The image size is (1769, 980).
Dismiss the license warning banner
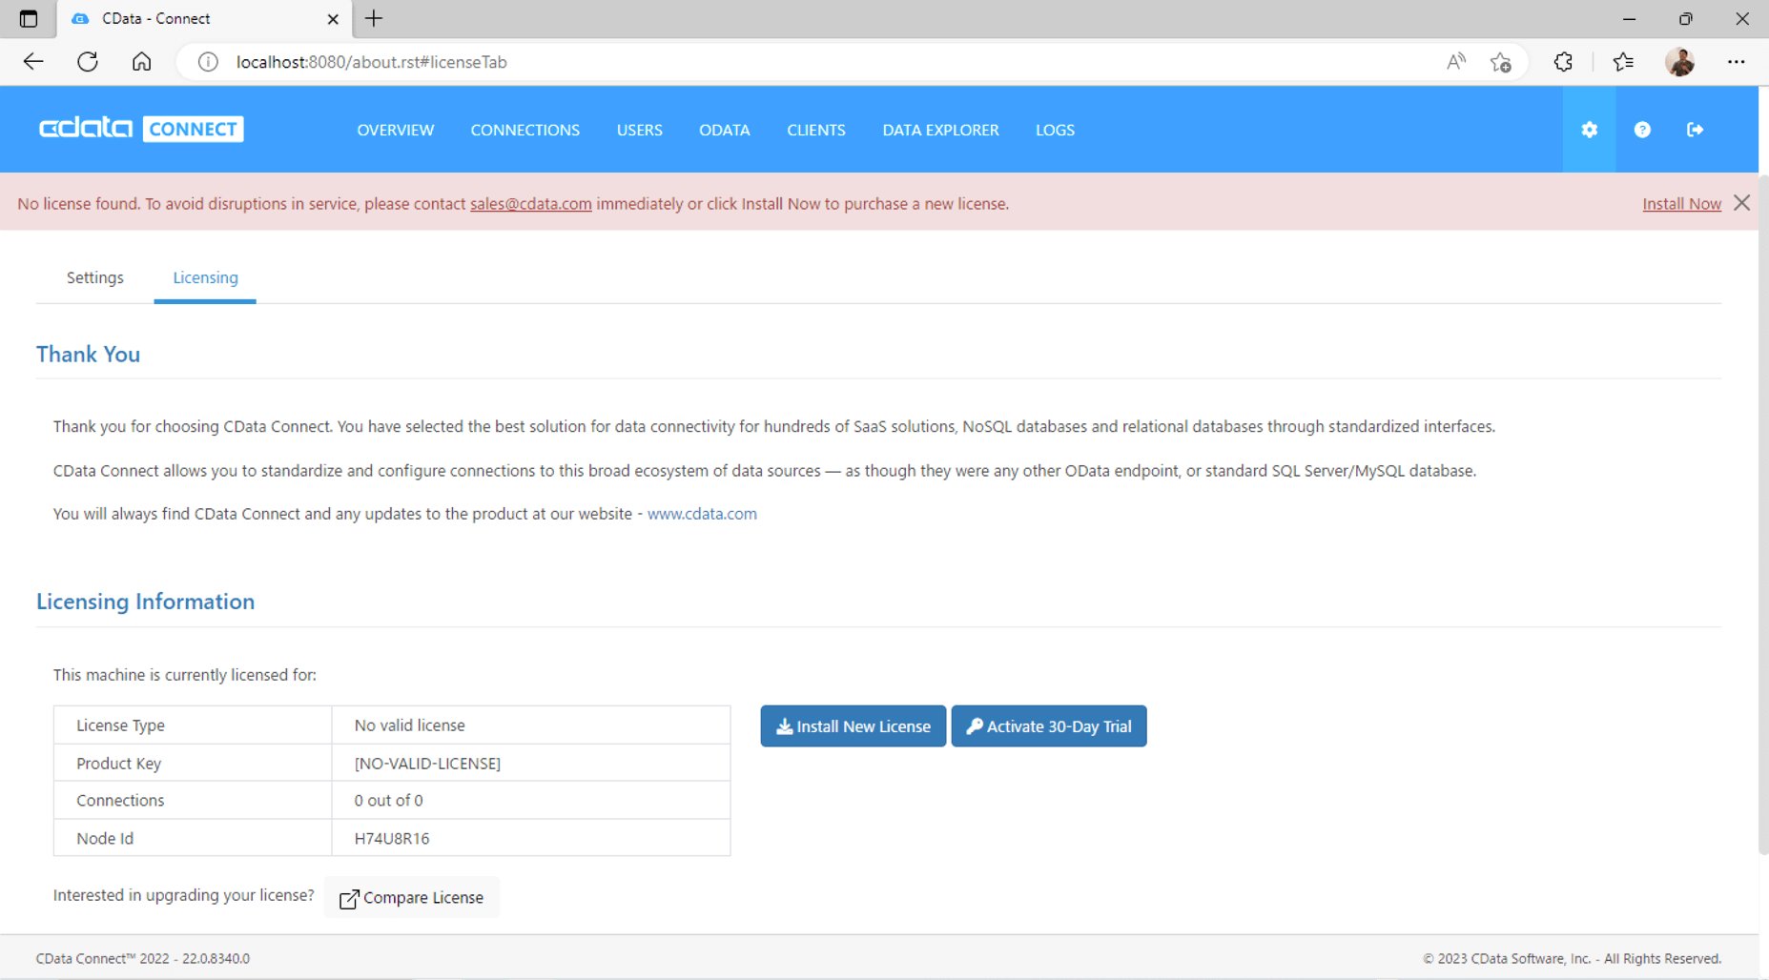click(1741, 203)
